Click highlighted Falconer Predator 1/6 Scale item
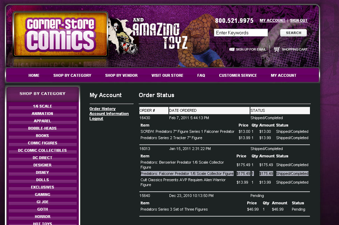The width and height of the screenshot is (339, 225). [x=187, y=173]
